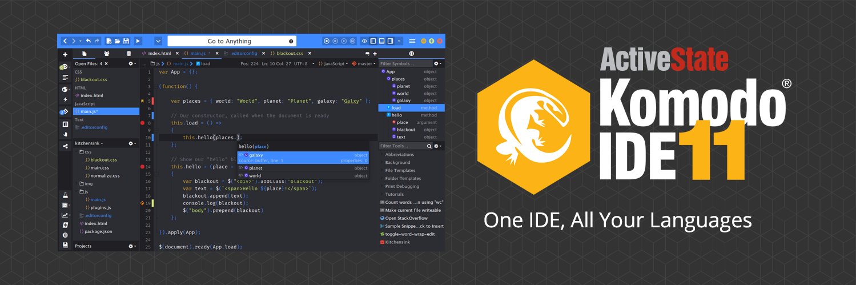Image resolution: width=856 pixels, height=285 pixels.
Task: Select the files tab in left pane
Action: (x=85, y=54)
